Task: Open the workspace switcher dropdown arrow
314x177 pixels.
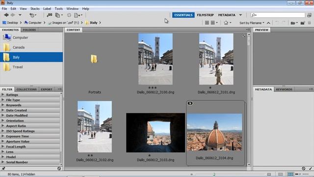Action: pyautogui.click(x=240, y=15)
